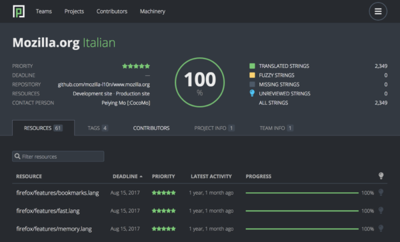Click the Italian team name link
This screenshot has width=400, height=242.
pos(99,43)
